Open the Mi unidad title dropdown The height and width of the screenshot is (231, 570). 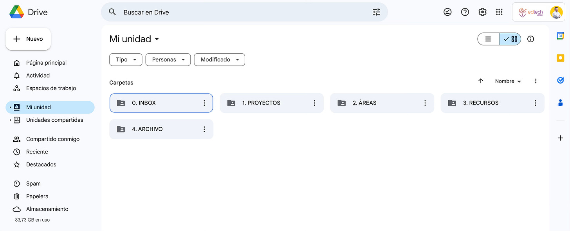[x=134, y=39]
